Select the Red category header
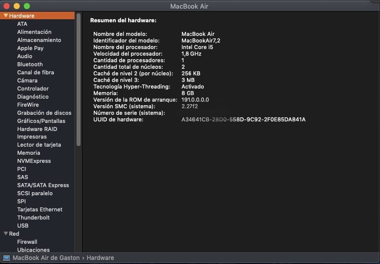 [x=14, y=234]
